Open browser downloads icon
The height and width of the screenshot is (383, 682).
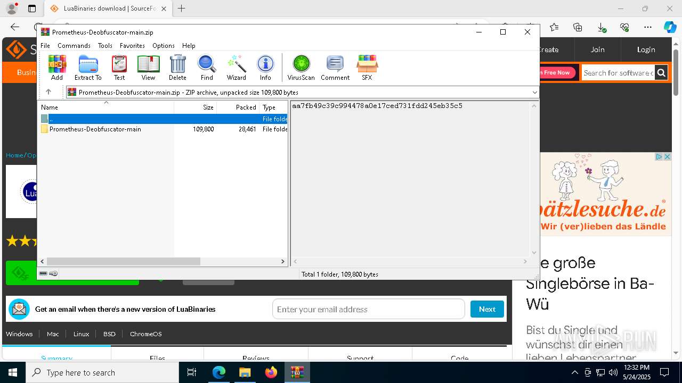tap(601, 27)
